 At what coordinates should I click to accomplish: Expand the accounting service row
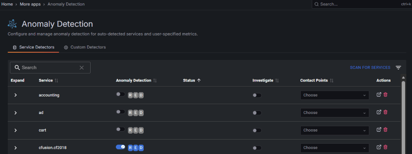coord(16,95)
